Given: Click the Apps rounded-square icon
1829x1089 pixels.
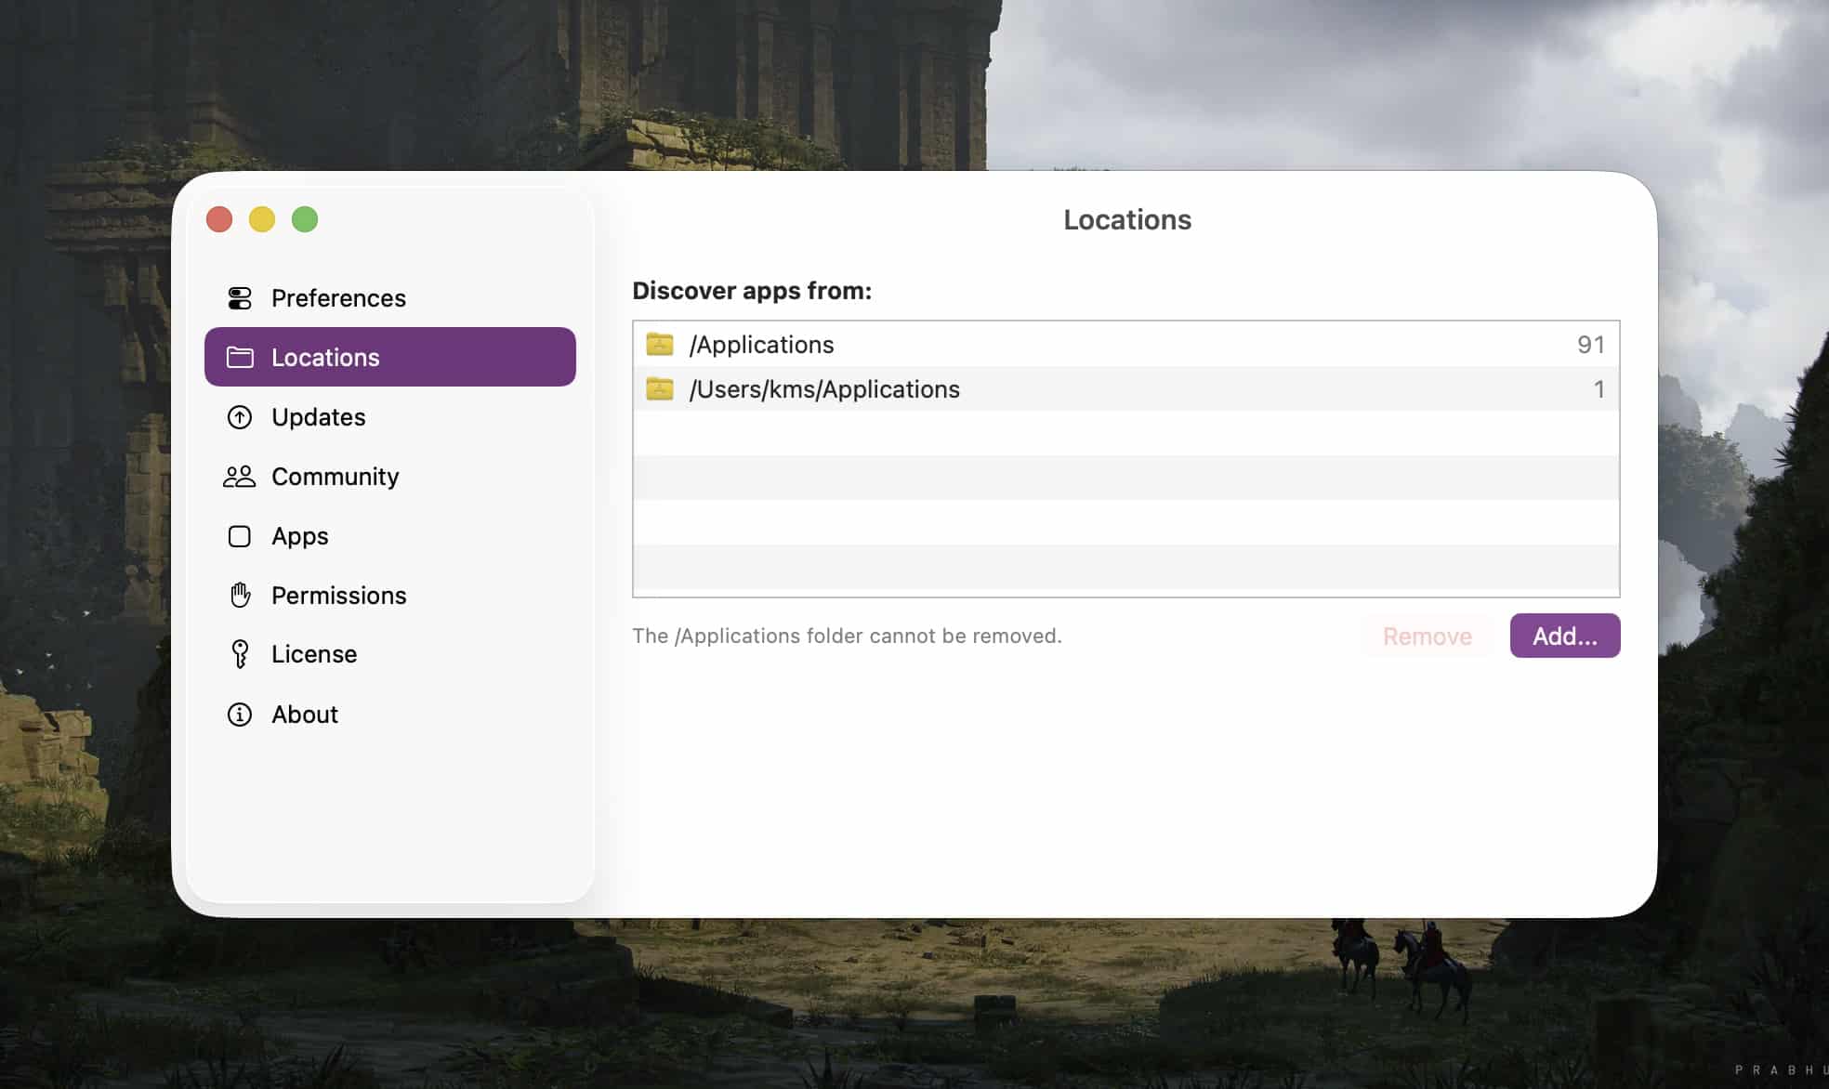Looking at the screenshot, I should (x=240, y=536).
